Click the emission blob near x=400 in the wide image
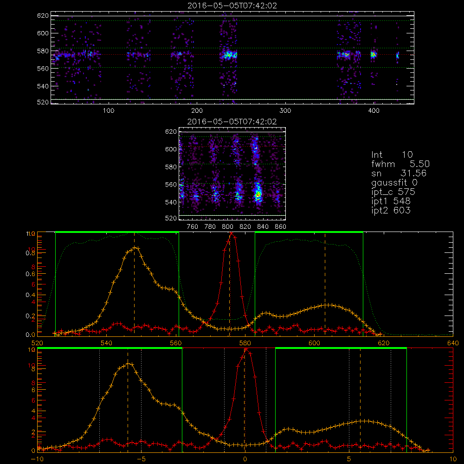Screen dimensions: 464x464 [373, 54]
